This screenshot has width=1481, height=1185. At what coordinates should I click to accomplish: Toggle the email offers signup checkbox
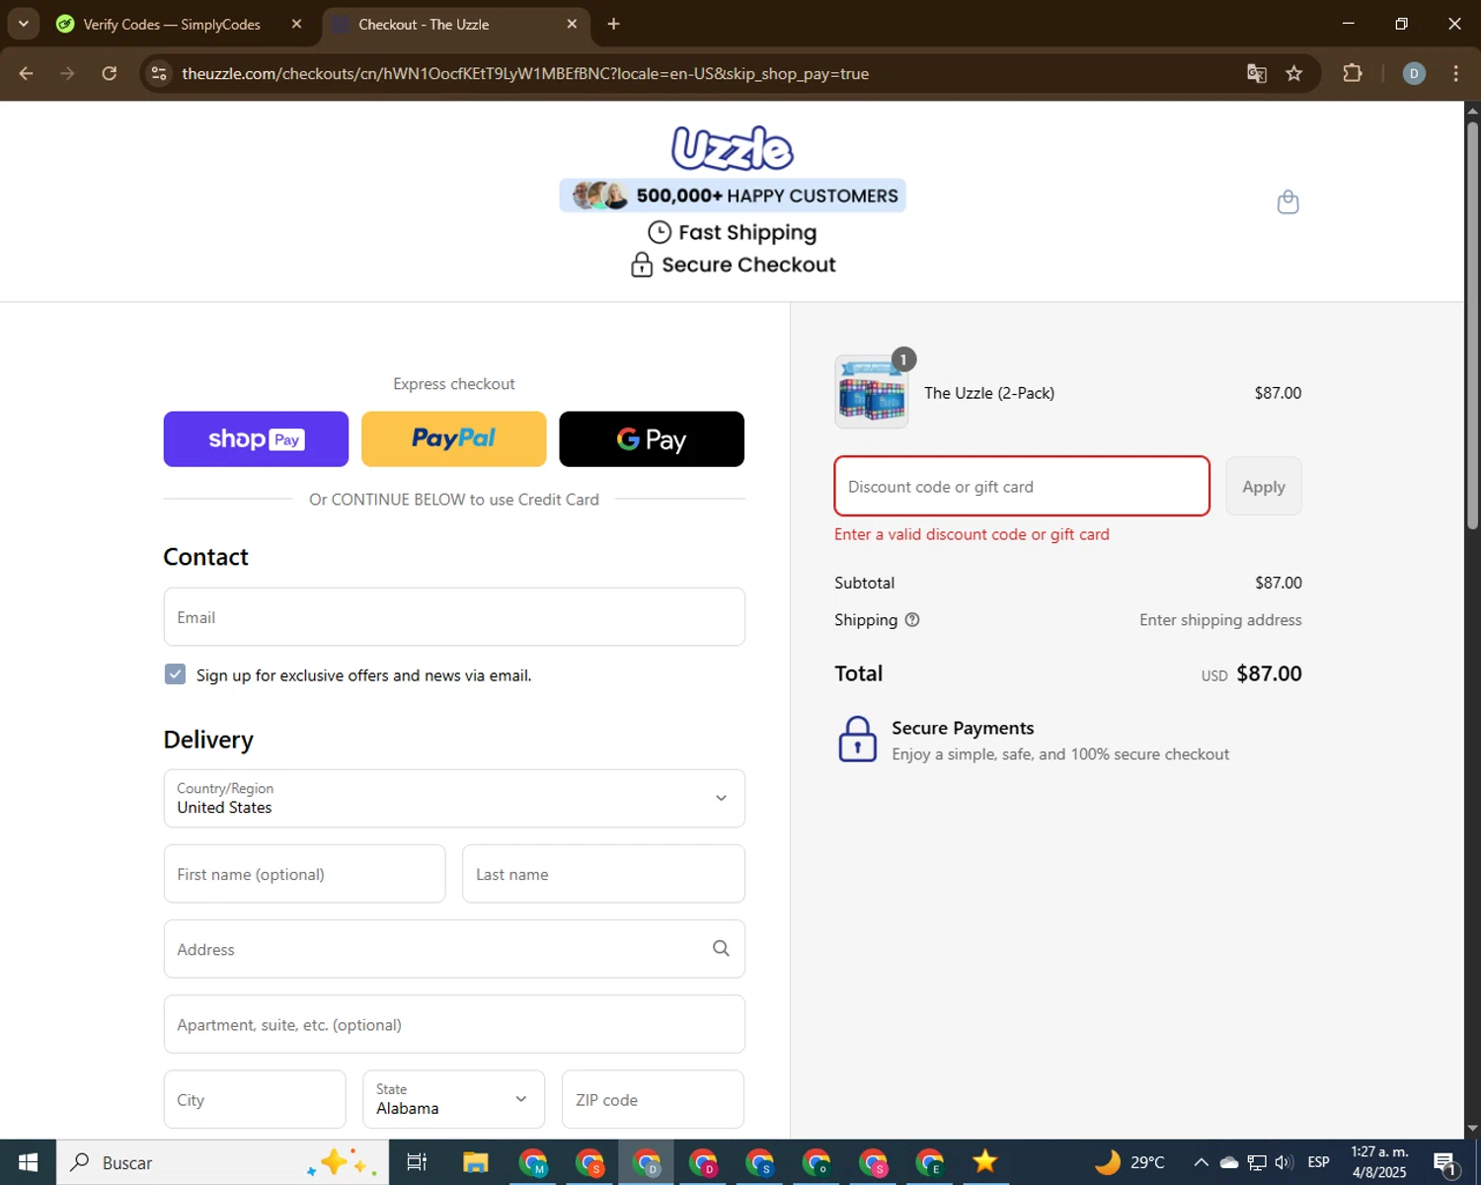click(175, 674)
